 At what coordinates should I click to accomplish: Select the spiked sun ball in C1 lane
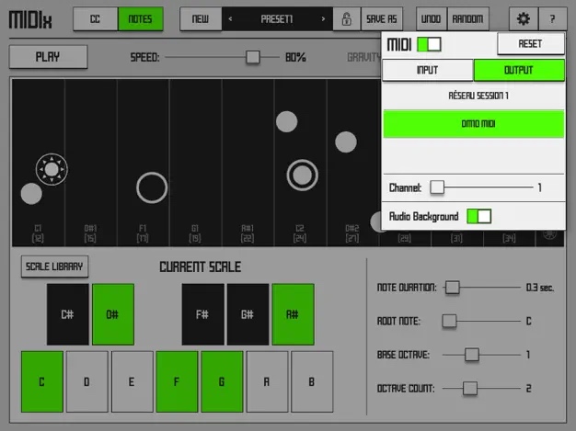pos(52,169)
